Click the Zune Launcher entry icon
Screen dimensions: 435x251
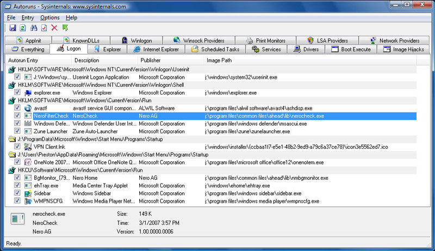tap(28, 131)
